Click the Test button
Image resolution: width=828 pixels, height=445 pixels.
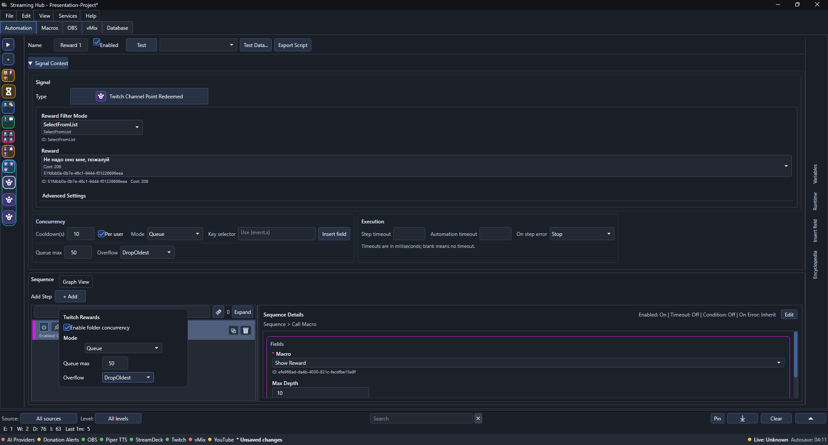pyautogui.click(x=141, y=45)
